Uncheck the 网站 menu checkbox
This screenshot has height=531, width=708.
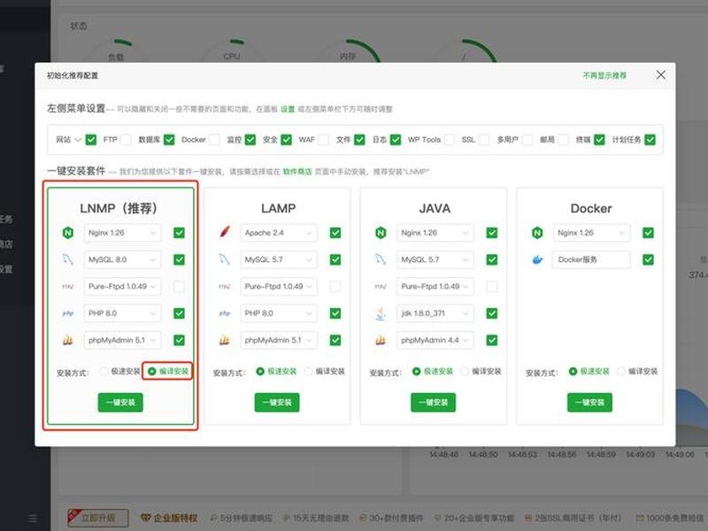pos(91,140)
